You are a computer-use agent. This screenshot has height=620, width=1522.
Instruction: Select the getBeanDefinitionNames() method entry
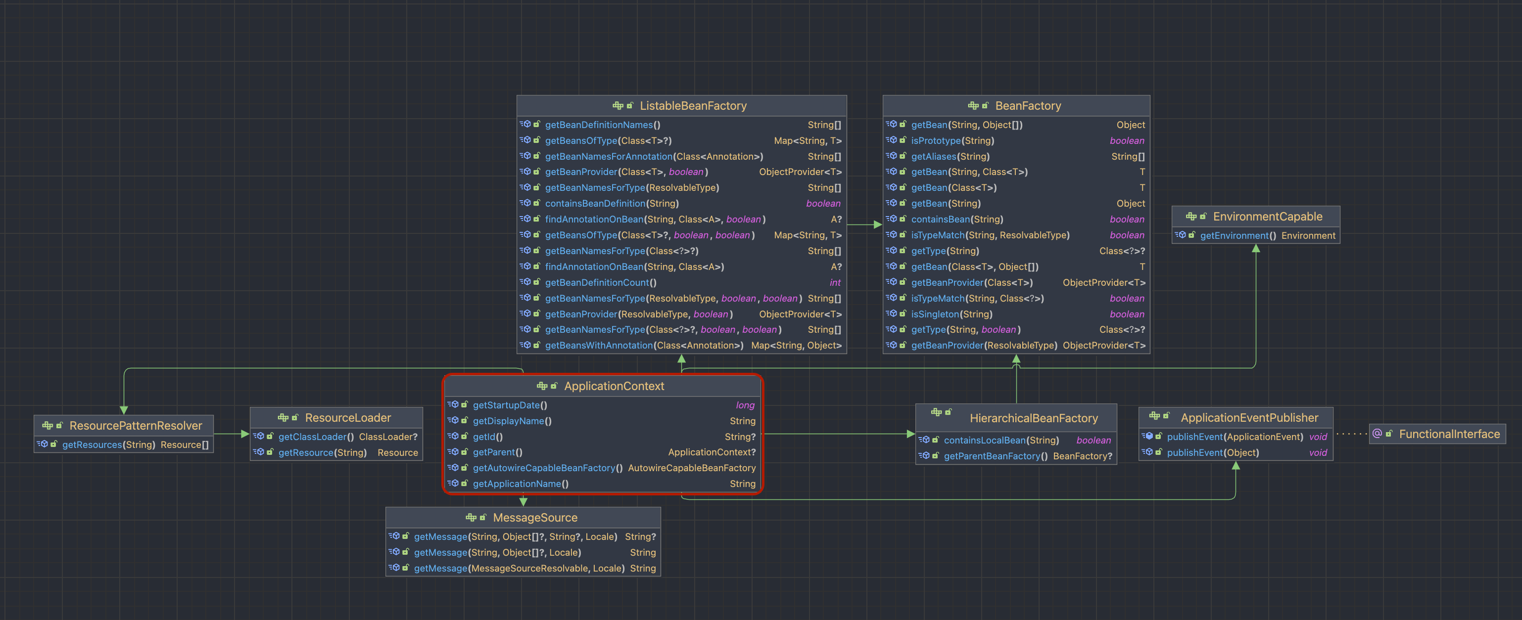[x=602, y=125]
